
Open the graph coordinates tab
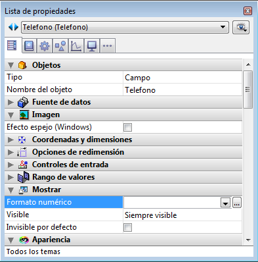[x=76, y=46]
